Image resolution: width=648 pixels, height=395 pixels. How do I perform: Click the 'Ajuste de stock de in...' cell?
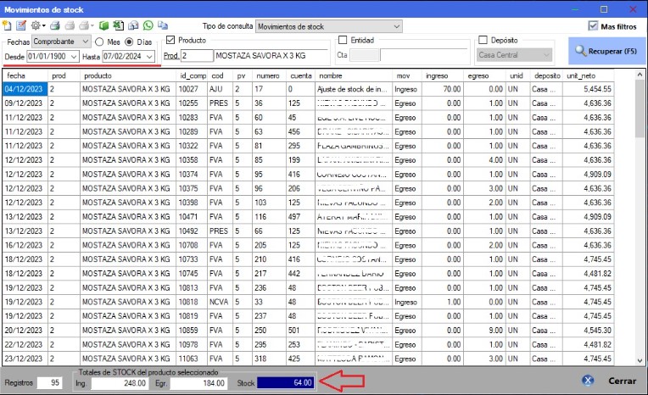pyautogui.click(x=354, y=89)
